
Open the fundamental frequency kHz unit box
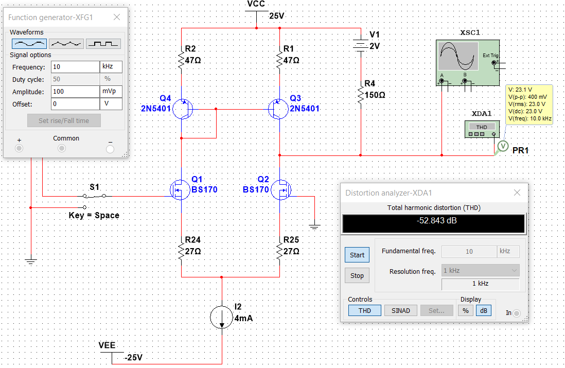[x=508, y=251]
